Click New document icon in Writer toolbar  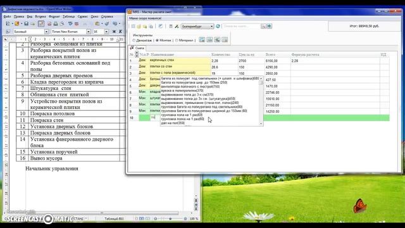pos(8,24)
